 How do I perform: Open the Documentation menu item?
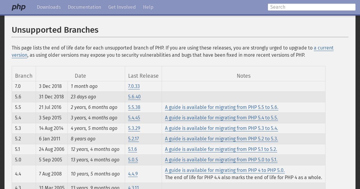coord(84,7)
